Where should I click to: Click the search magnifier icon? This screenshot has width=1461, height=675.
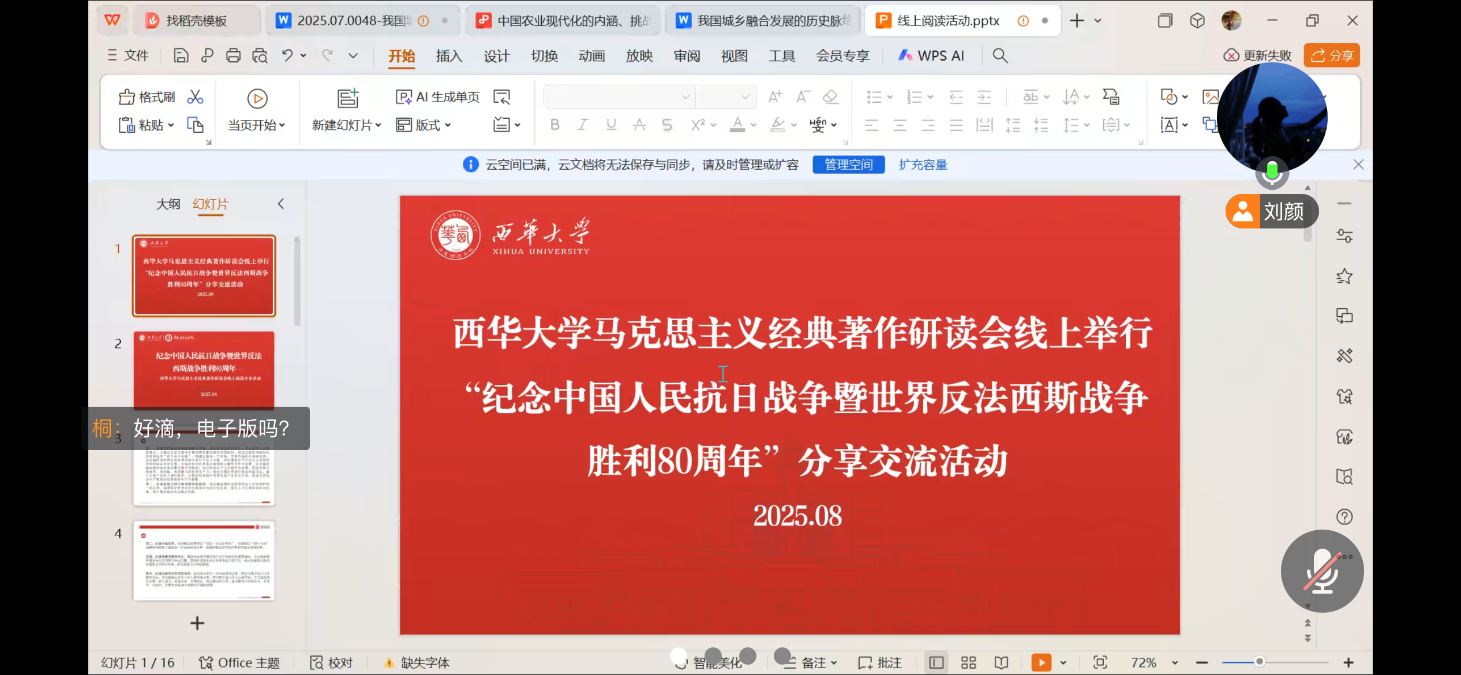click(x=1000, y=55)
